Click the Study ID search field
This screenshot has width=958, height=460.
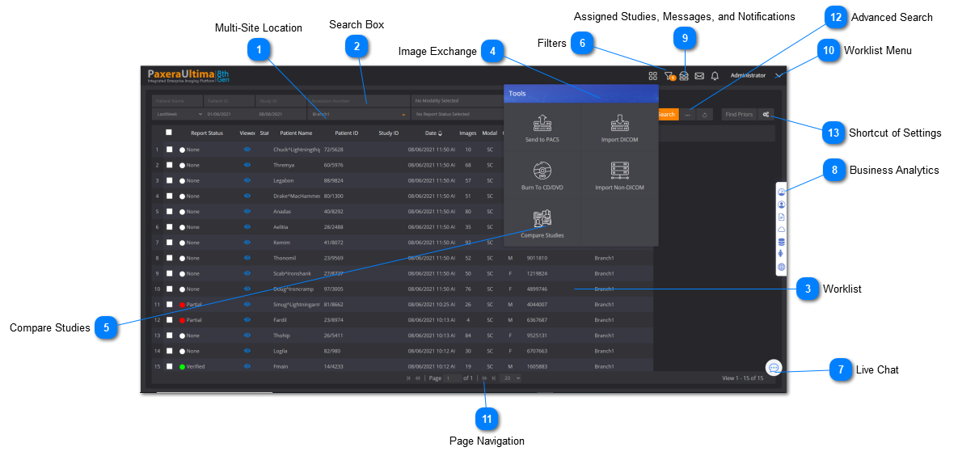coord(281,101)
